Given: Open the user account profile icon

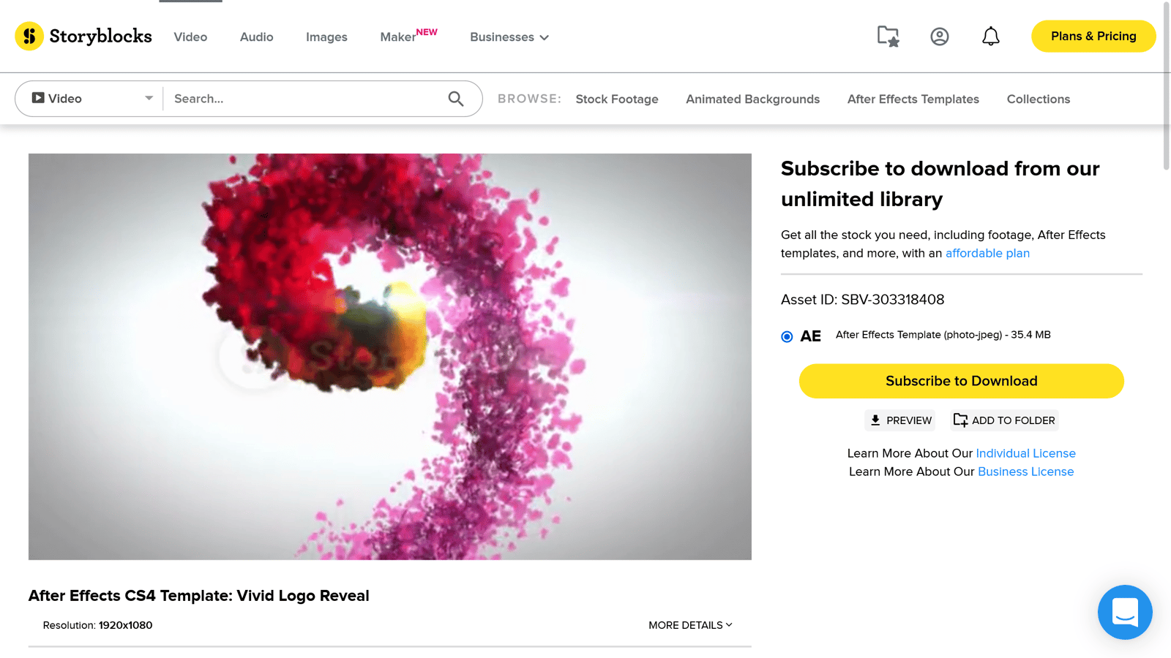Looking at the screenshot, I should click(939, 36).
